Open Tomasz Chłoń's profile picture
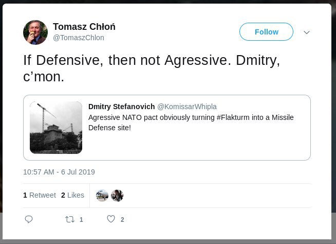This screenshot has width=336, height=244. [35, 32]
